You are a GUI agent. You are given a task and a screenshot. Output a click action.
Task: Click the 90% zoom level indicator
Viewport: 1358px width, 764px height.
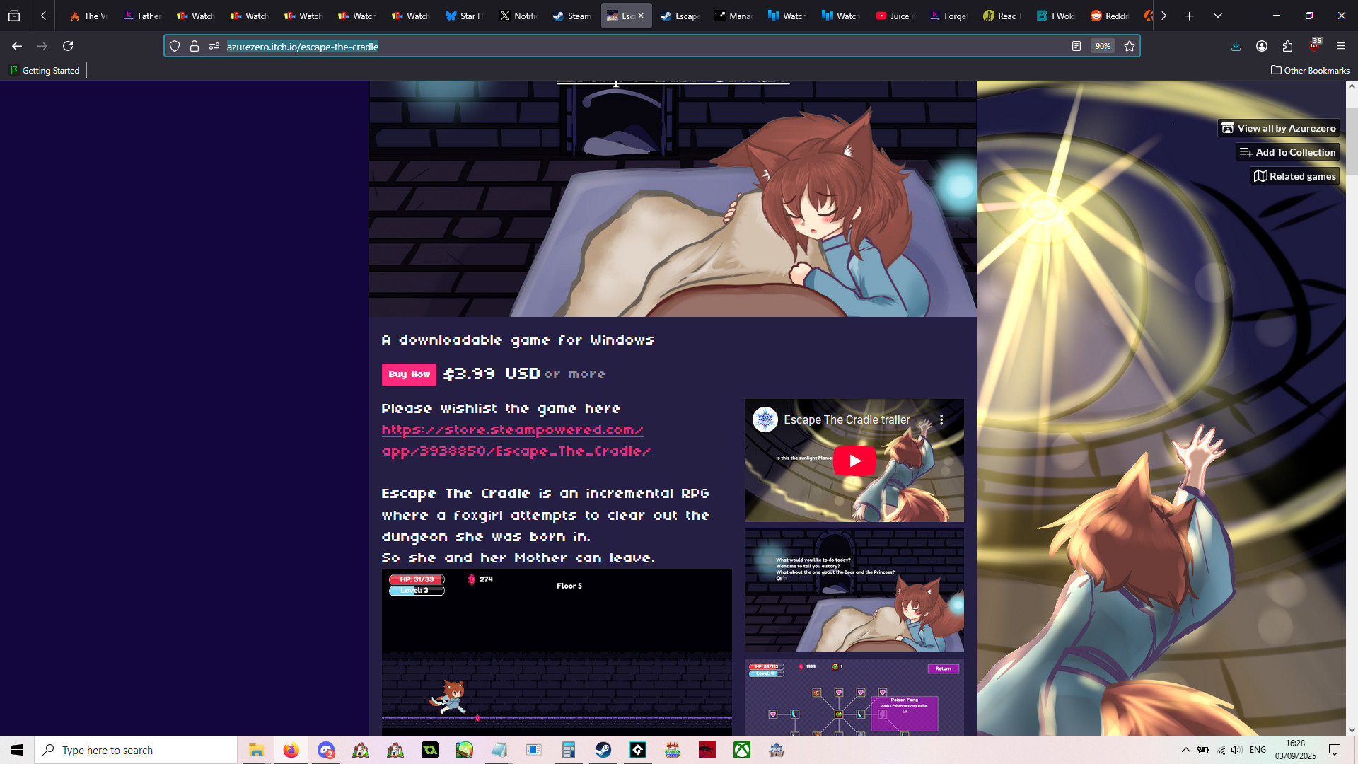point(1103,46)
